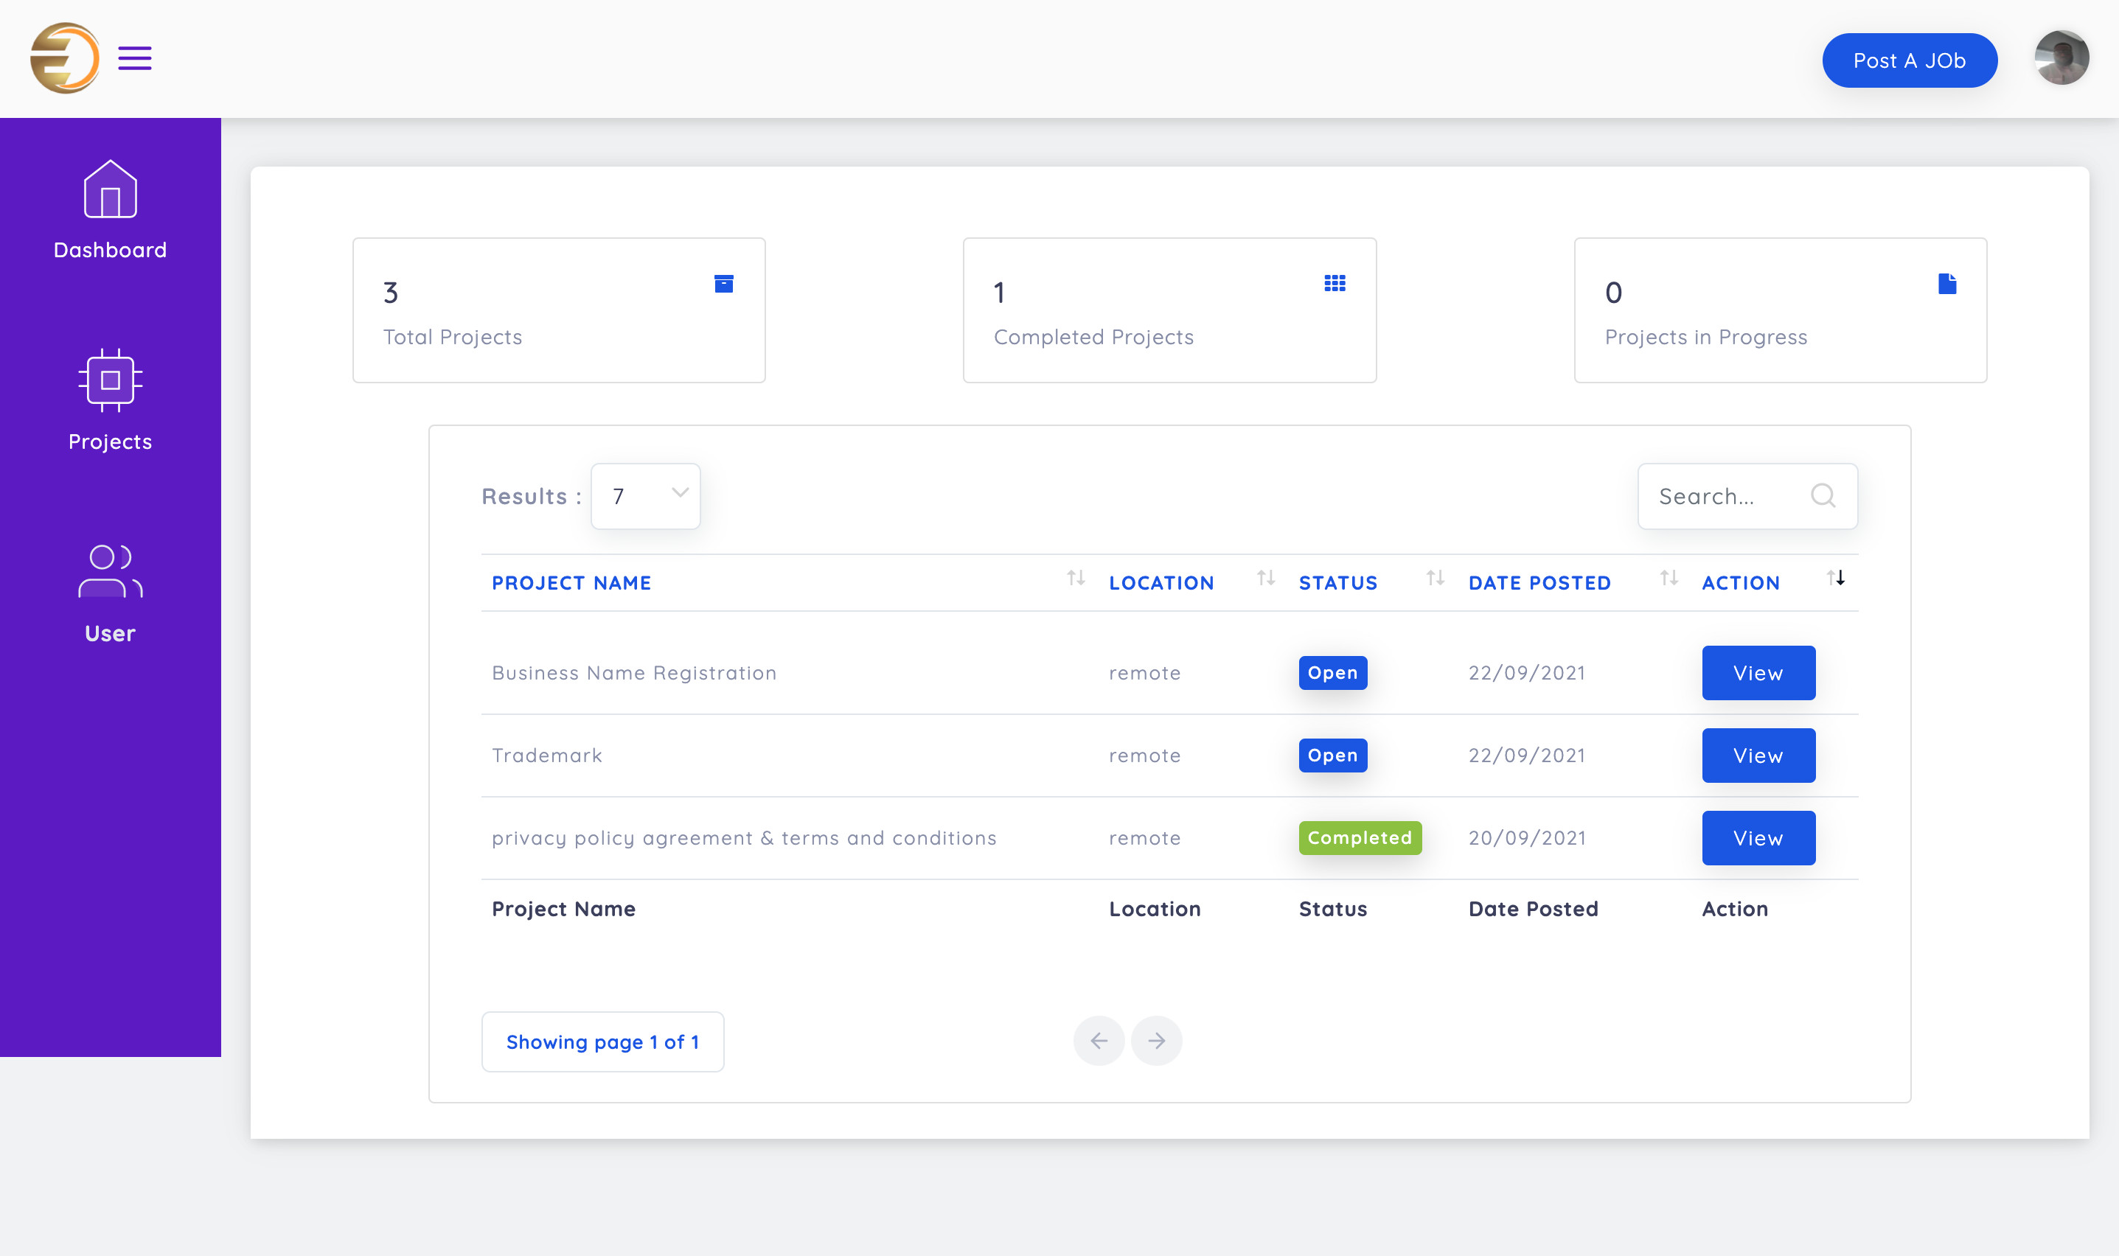Sort by Project Name column arrows

pos(1075,578)
